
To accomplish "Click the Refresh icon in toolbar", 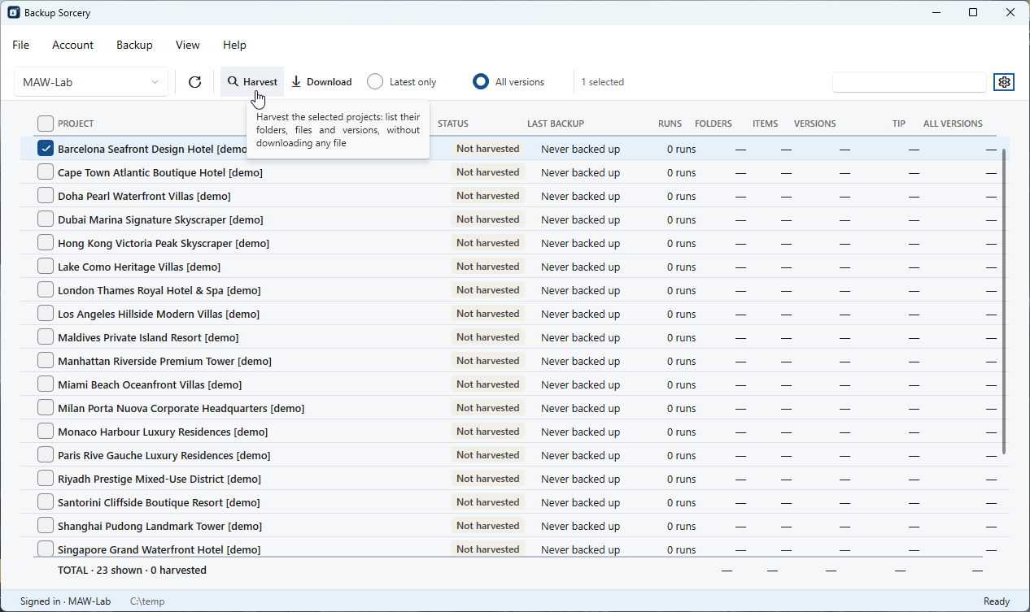I will 194,82.
